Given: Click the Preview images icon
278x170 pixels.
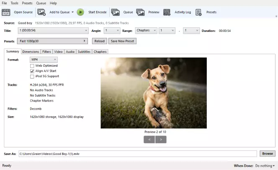Looking at the screenshot, I should point(140,12).
